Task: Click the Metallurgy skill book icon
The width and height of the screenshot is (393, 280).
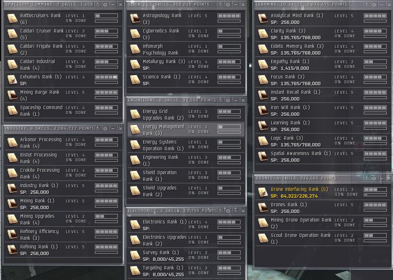Action: [x=135, y=65]
